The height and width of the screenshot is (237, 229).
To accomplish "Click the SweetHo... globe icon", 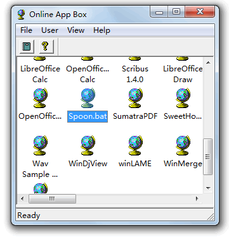I will point(183,99).
